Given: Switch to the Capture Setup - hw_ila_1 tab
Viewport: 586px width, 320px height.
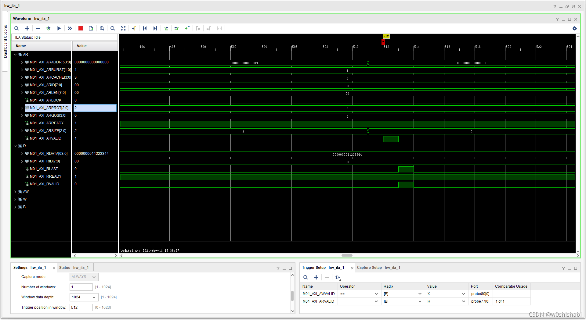Looking at the screenshot, I should [378, 268].
